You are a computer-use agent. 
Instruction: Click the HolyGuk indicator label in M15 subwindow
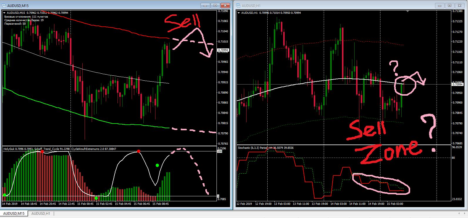[x=18, y=149]
